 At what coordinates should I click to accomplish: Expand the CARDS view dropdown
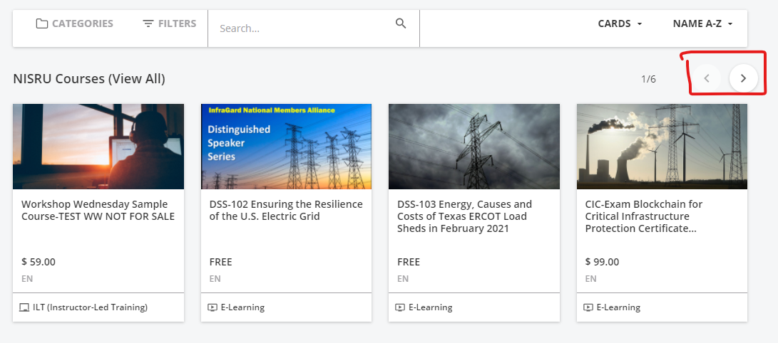(620, 23)
